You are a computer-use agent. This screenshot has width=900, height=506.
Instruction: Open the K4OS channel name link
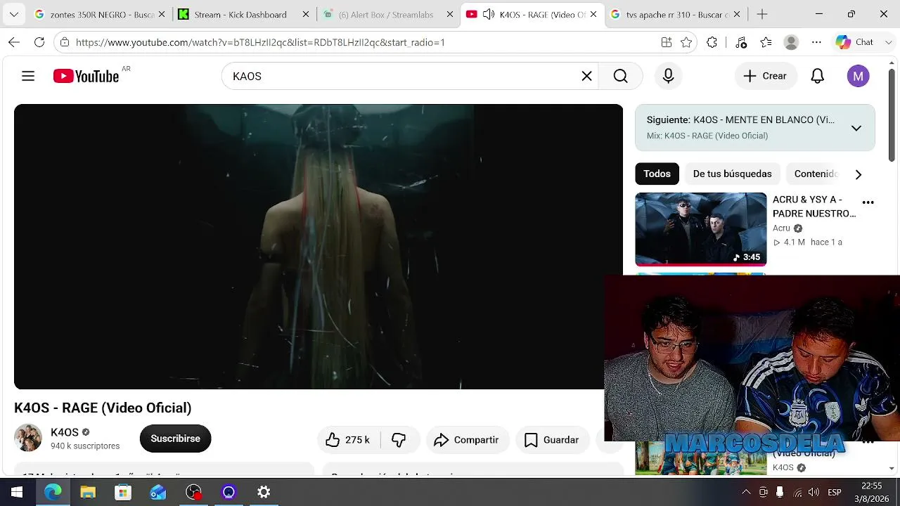tap(65, 432)
